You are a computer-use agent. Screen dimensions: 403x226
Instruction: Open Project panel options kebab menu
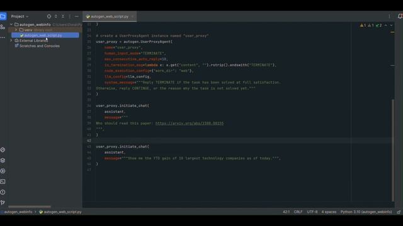coord(70,16)
